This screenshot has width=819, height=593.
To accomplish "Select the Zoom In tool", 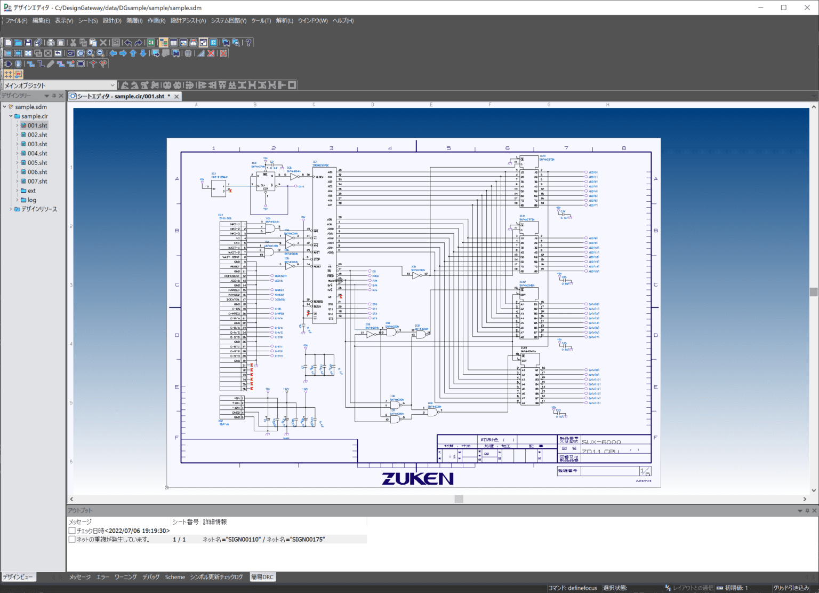I will click(90, 53).
